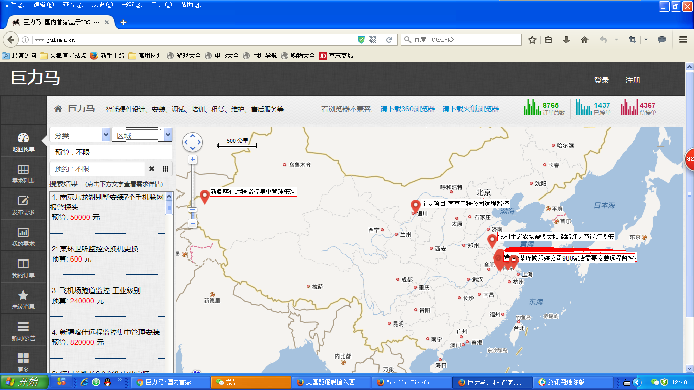Click the map zoom slider handle
Image resolution: width=694 pixels, height=390 pixels.
pyautogui.click(x=193, y=210)
